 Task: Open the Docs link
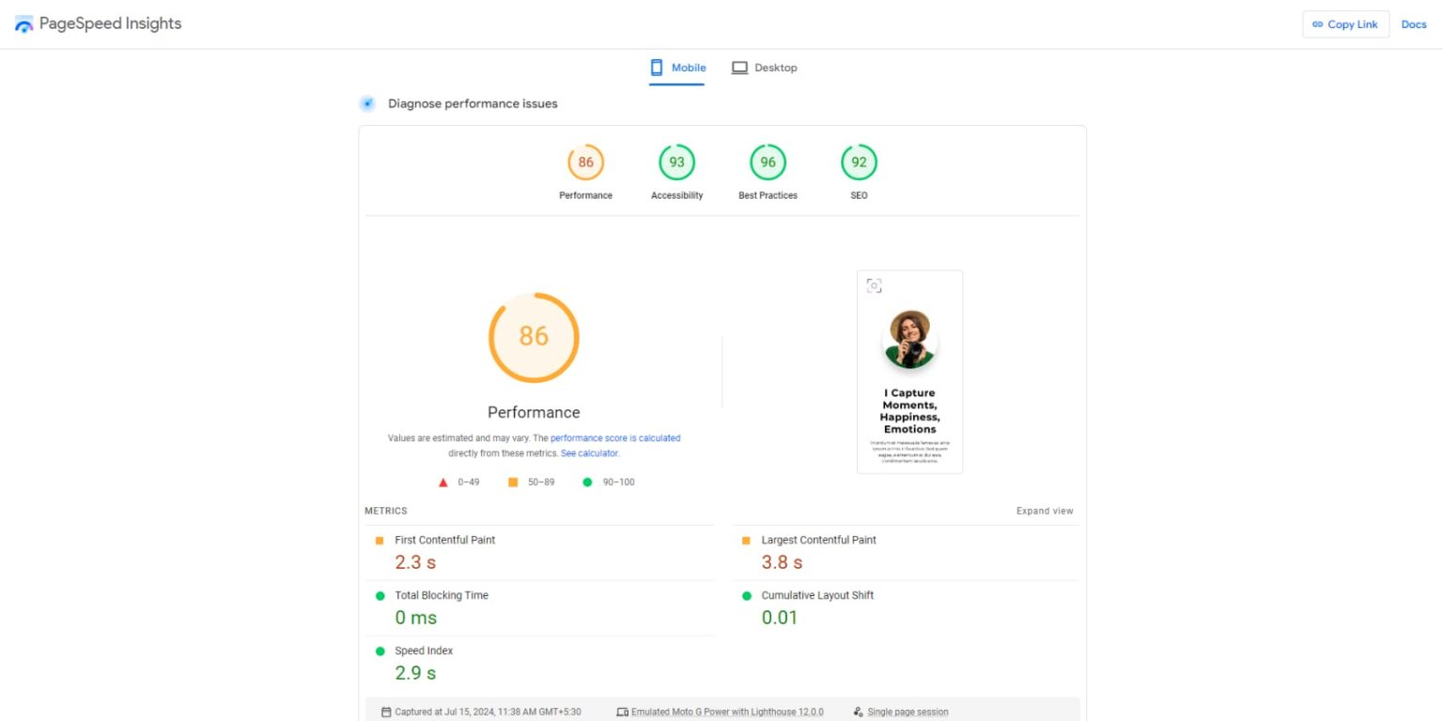1413,24
